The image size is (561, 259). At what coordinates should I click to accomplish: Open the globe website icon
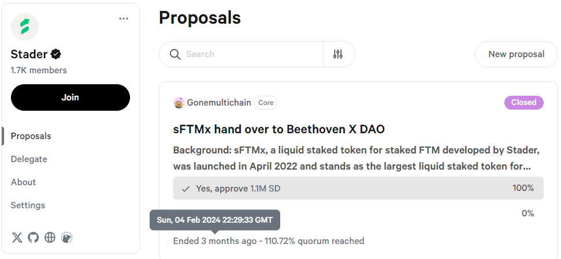(50, 238)
